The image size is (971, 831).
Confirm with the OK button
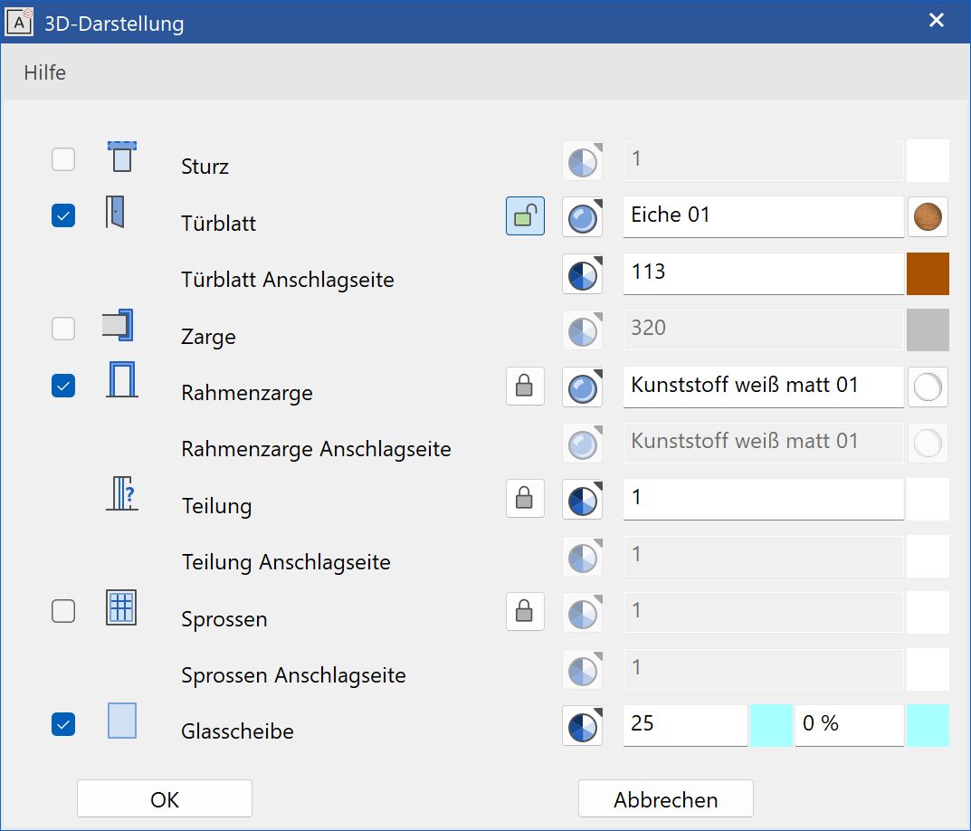(165, 798)
